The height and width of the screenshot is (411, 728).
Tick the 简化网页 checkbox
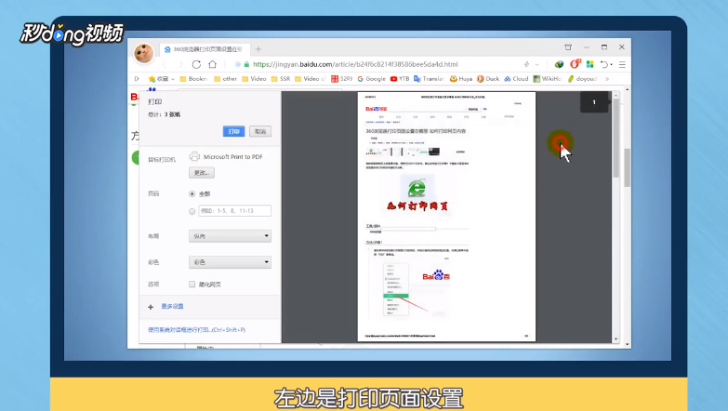(x=192, y=285)
